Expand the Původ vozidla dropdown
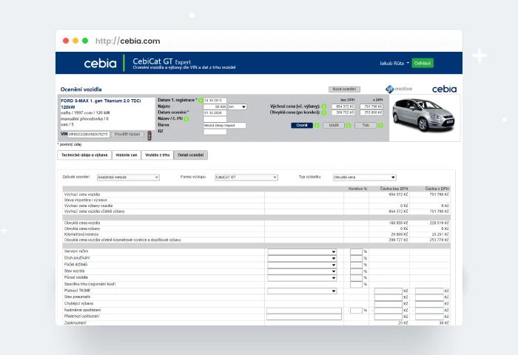The height and width of the screenshot is (355, 518). 302,278
